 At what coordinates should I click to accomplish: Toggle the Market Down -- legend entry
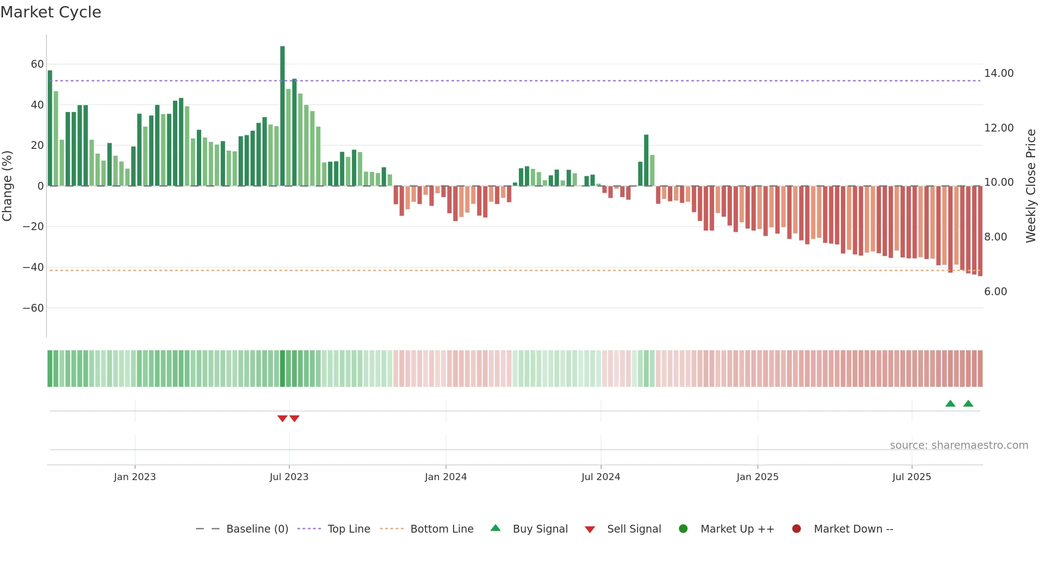pyautogui.click(x=842, y=529)
